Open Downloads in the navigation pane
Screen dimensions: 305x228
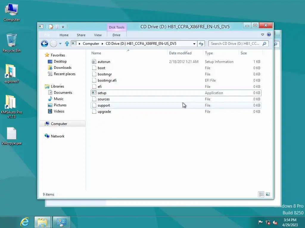pos(63,68)
